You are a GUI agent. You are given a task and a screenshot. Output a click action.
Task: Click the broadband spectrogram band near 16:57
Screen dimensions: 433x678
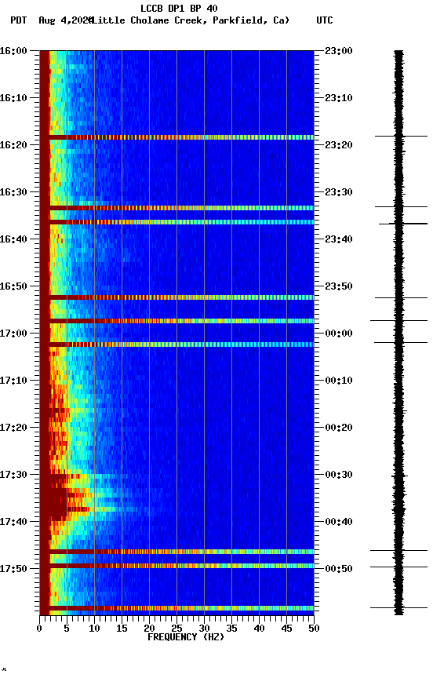(176, 321)
